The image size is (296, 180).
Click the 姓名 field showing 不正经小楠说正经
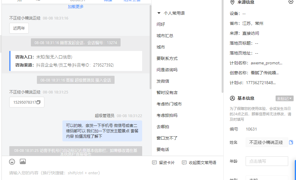(x=267, y=142)
